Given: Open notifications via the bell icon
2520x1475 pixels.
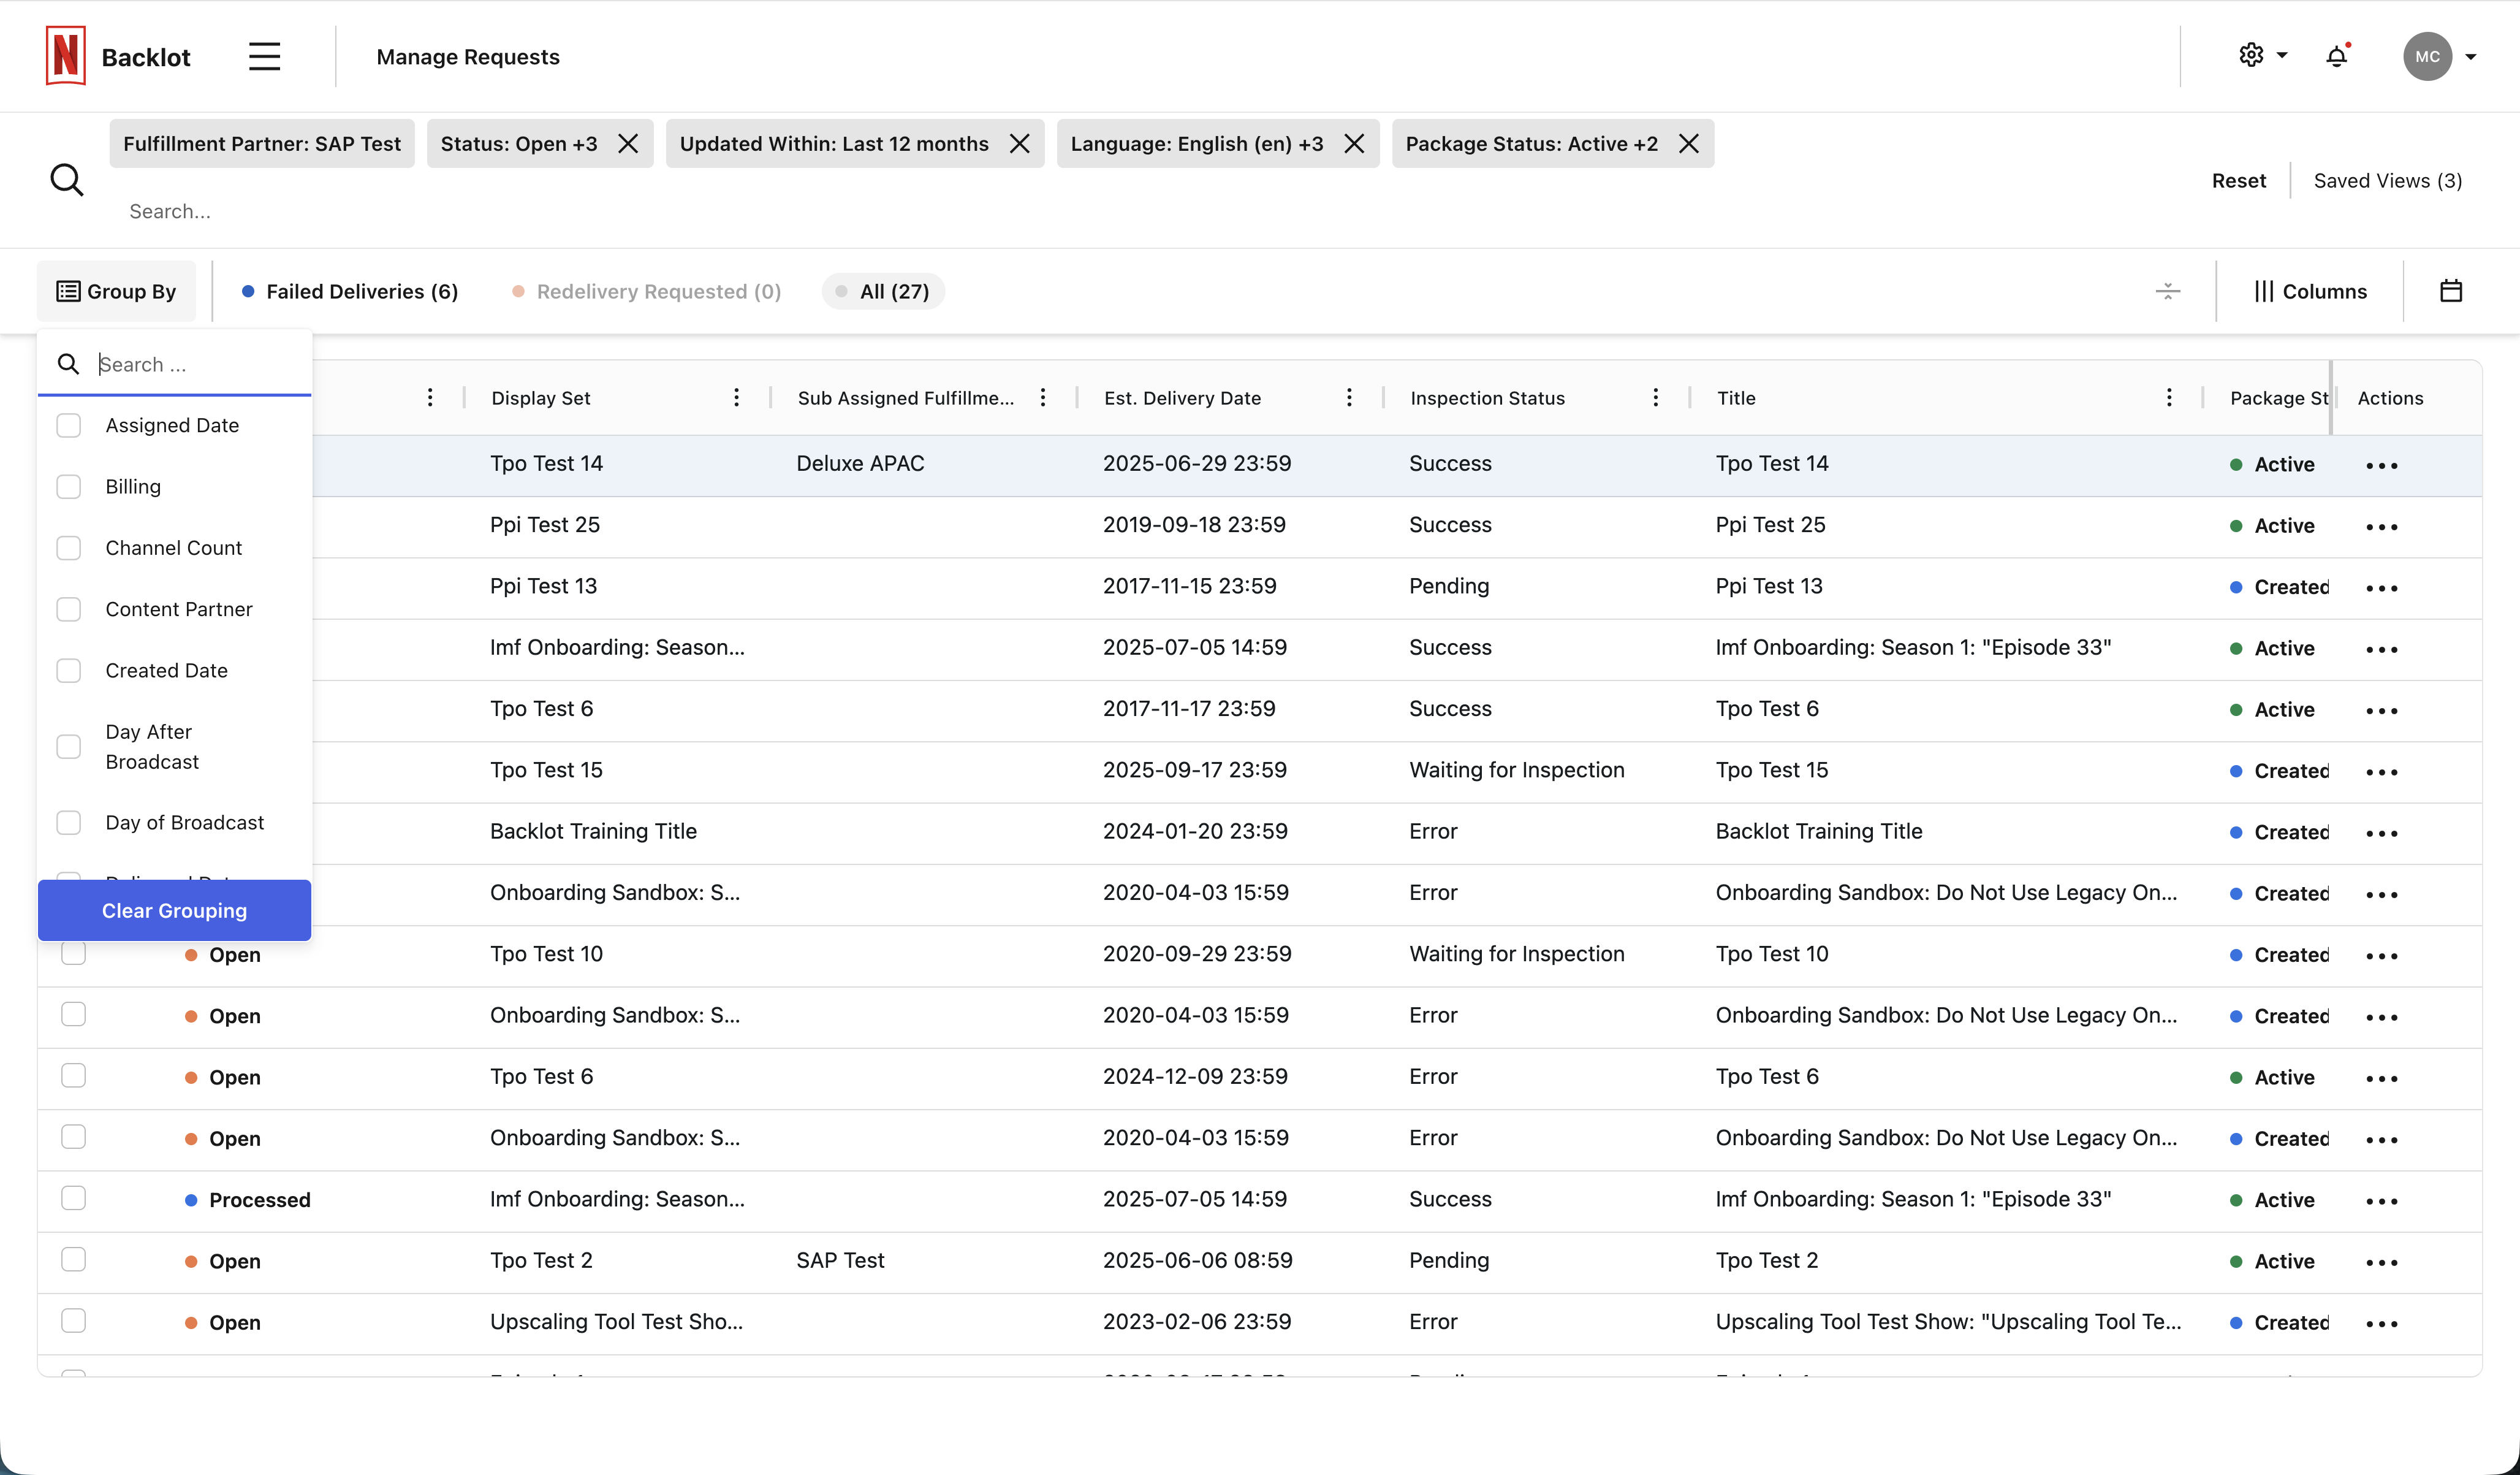Looking at the screenshot, I should coord(2336,56).
